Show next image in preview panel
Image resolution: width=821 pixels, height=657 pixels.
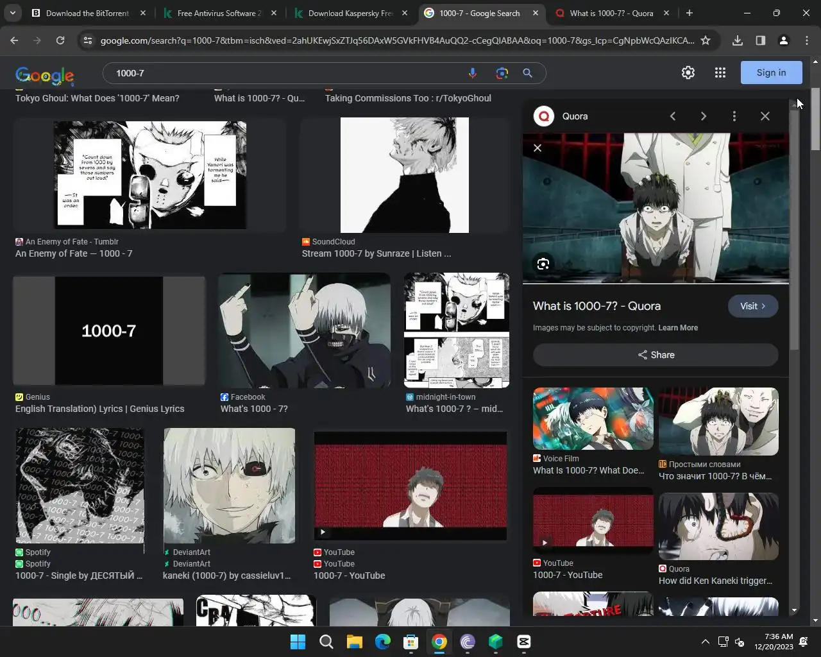[x=704, y=116]
